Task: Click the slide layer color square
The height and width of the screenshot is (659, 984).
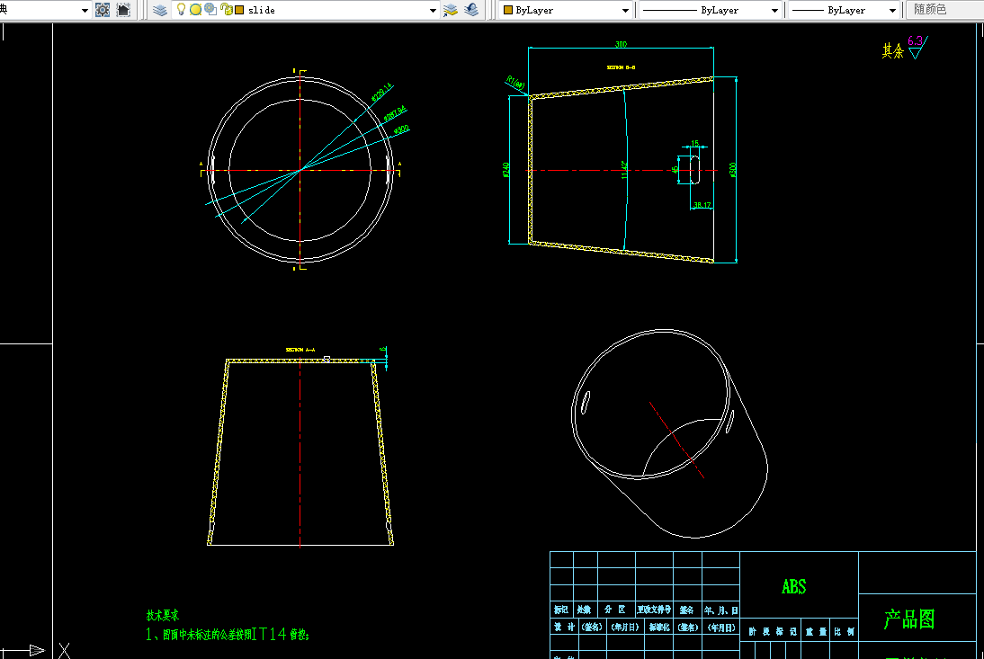Action: (239, 10)
